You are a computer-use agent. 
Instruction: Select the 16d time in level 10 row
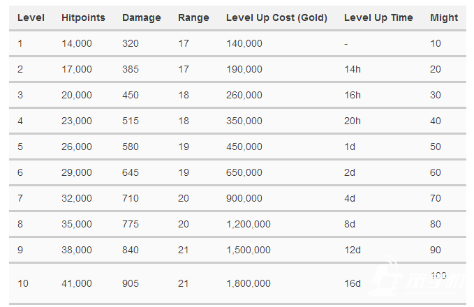pos(353,283)
